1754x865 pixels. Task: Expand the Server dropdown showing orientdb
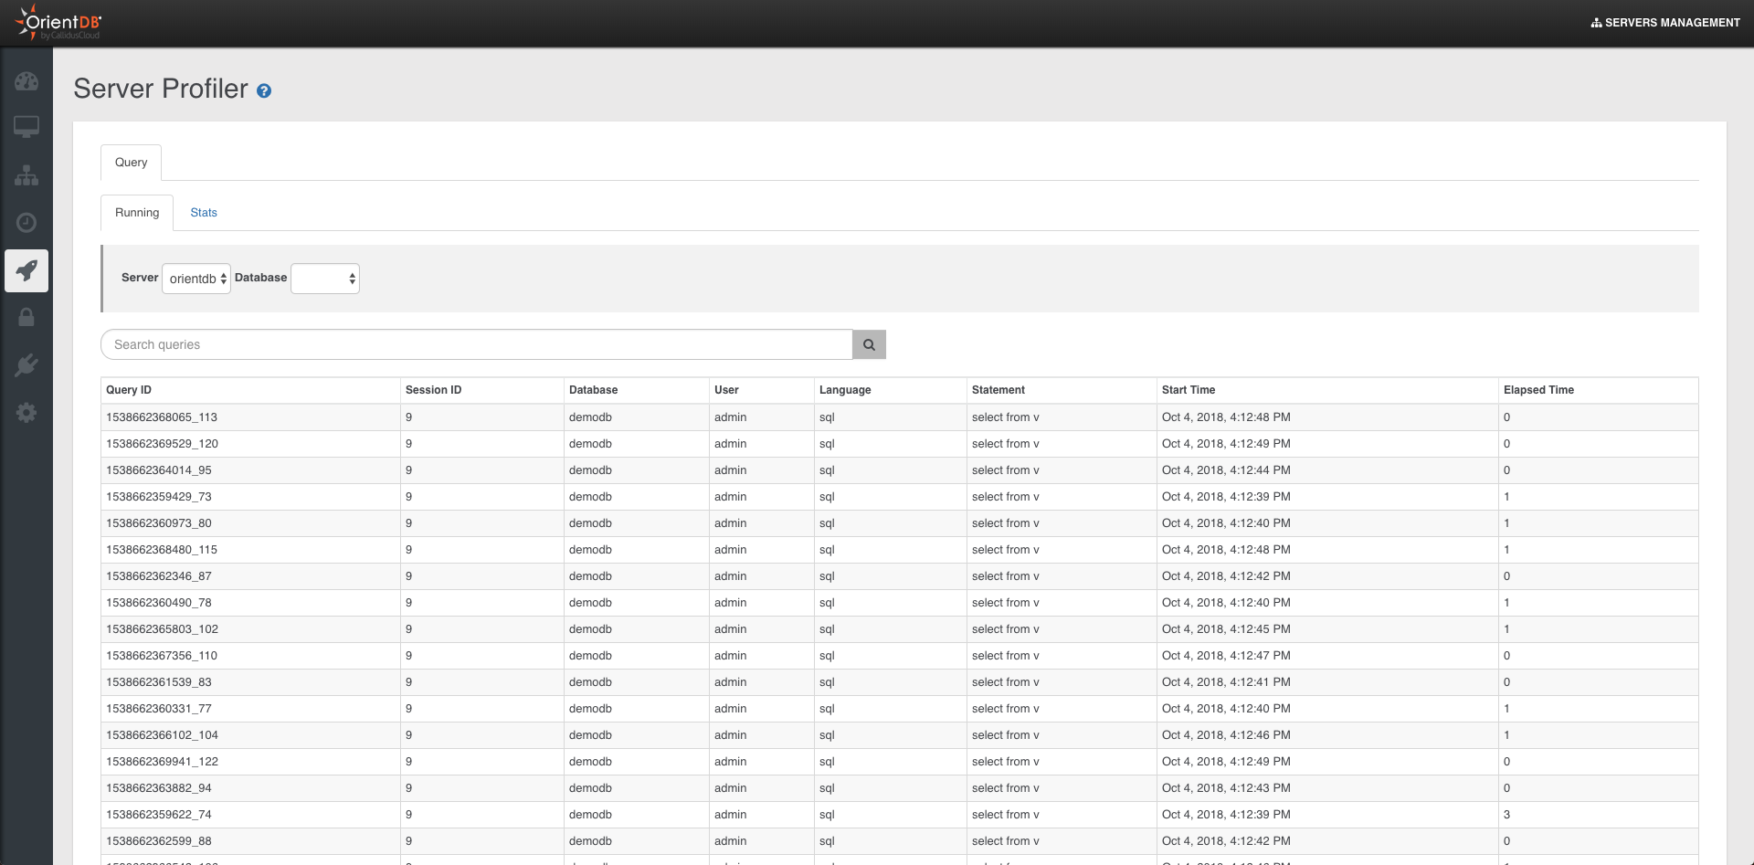[196, 279]
